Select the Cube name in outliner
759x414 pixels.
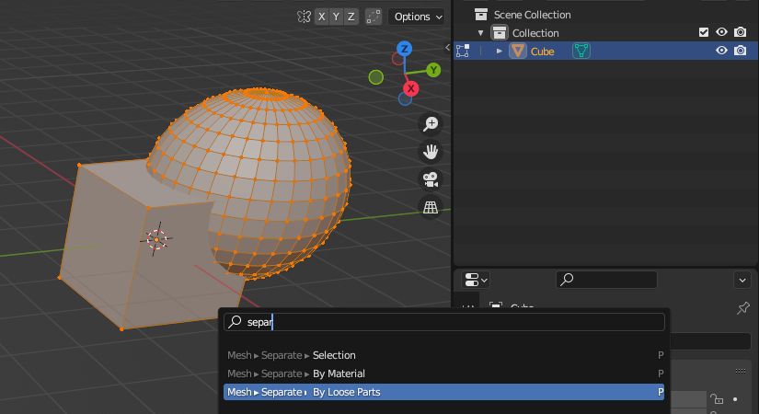(x=542, y=52)
